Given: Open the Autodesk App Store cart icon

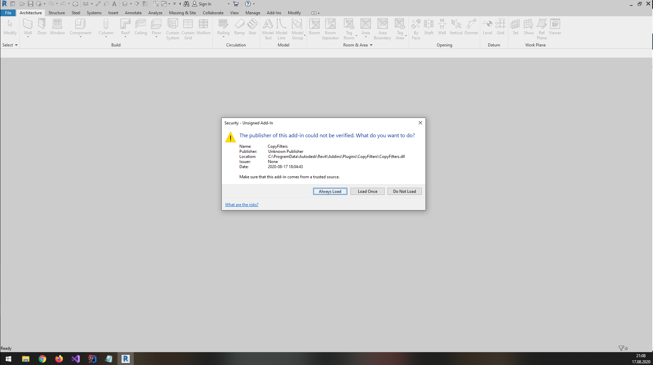Looking at the screenshot, I should 236,4.
